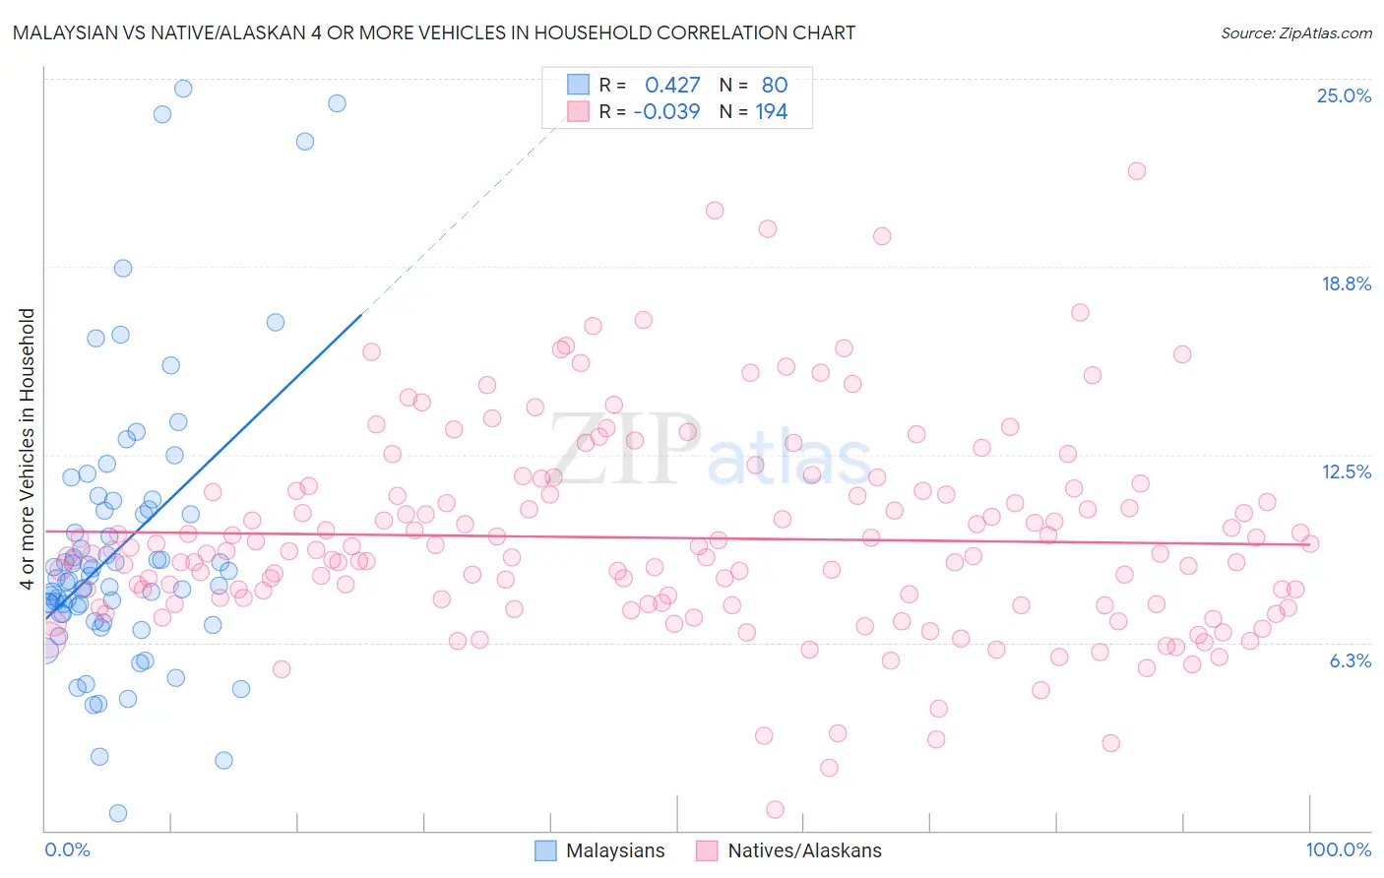Open the Source: ZipAtlas.com link

1295,32
